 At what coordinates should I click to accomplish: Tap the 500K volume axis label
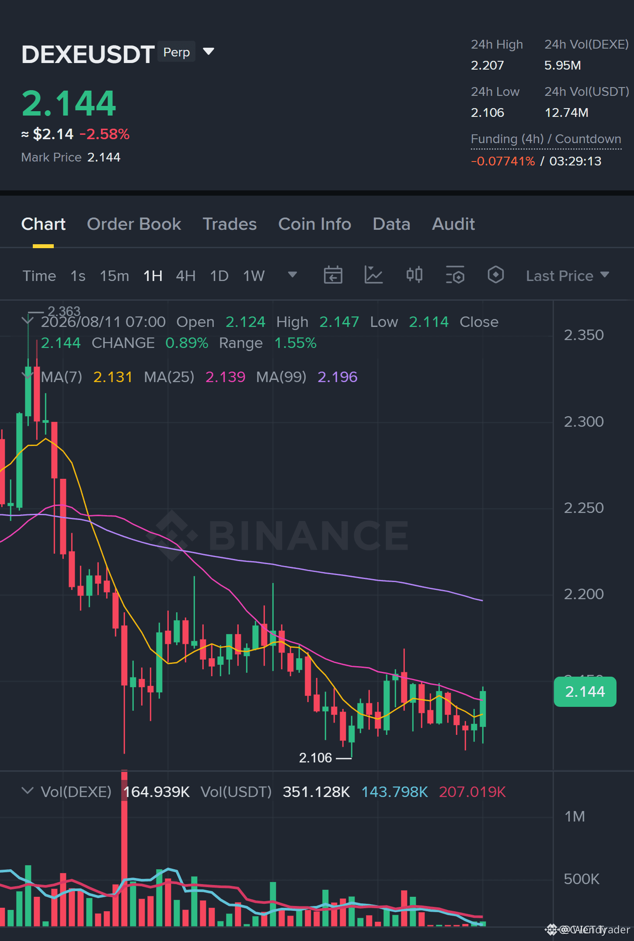(582, 879)
